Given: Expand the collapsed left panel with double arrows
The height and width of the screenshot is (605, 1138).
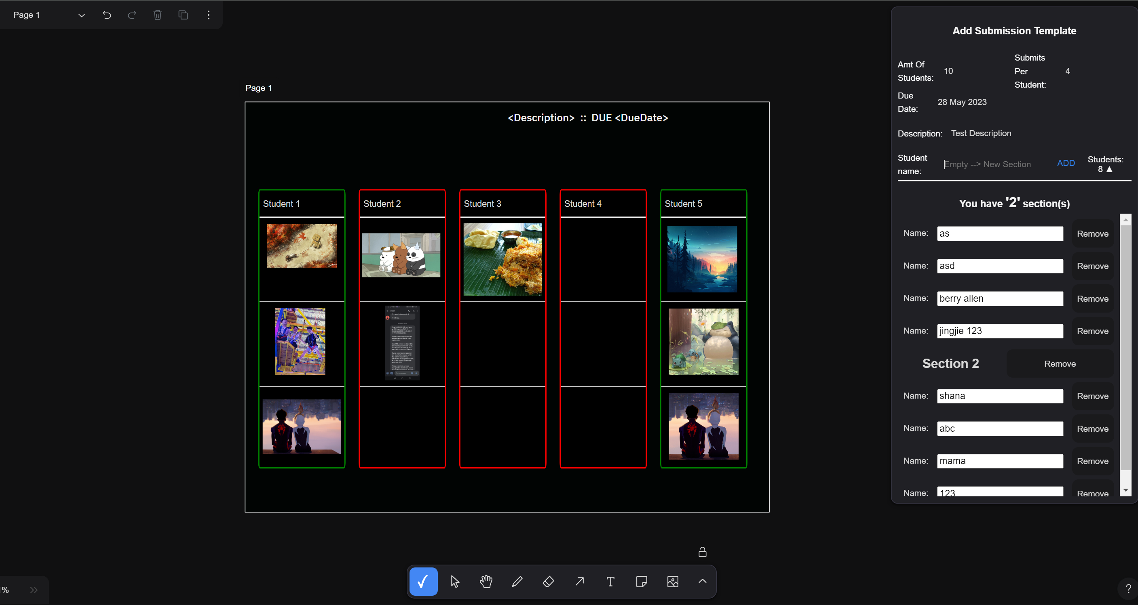Looking at the screenshot, I should coord(34,590).
